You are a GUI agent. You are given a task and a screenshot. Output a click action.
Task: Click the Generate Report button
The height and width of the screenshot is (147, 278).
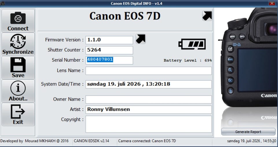coord(248,132)
